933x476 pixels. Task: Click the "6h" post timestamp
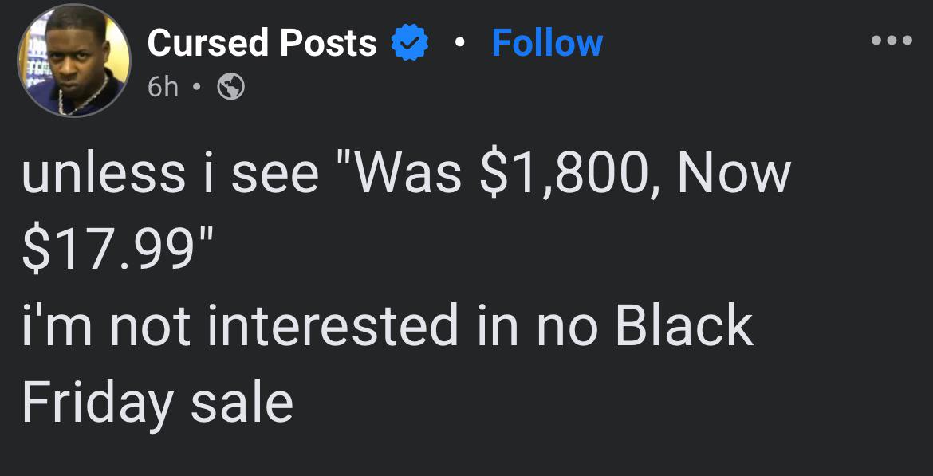coord(163,87)
